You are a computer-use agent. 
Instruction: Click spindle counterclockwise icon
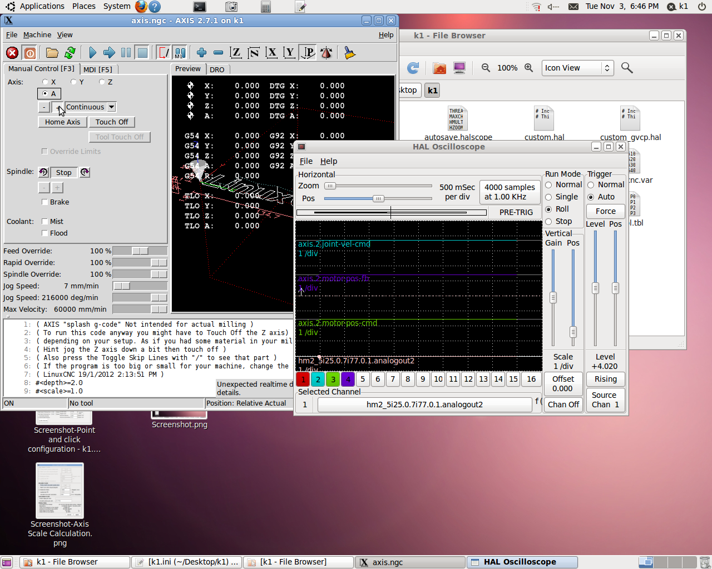coord(43,172)
